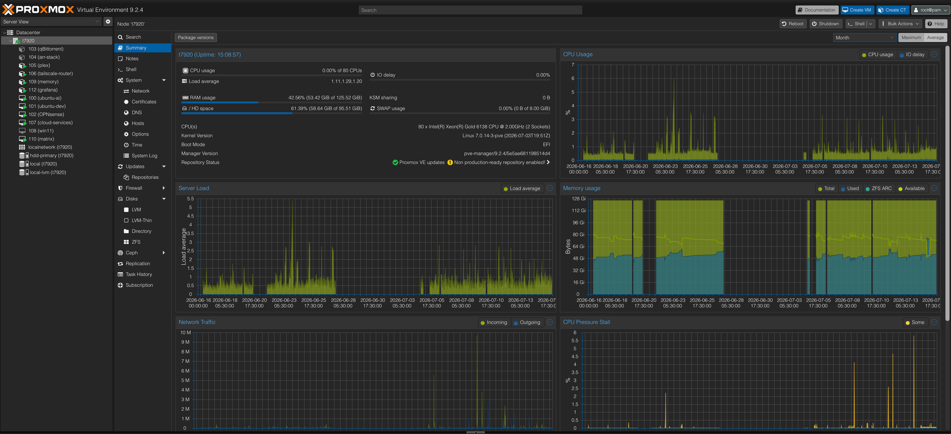The width and height of the screenshot is (951, 434).
Task: Click the Package versions button
Action: (x=196, y=38)
